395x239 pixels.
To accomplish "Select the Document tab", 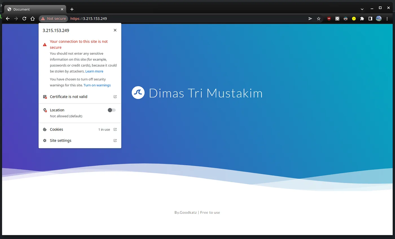I will [x=34, y=9].
